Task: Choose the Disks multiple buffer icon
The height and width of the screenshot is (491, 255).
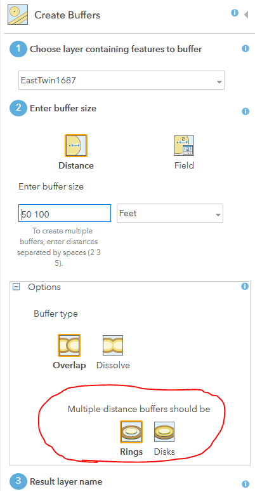Action: coord(164,431)
